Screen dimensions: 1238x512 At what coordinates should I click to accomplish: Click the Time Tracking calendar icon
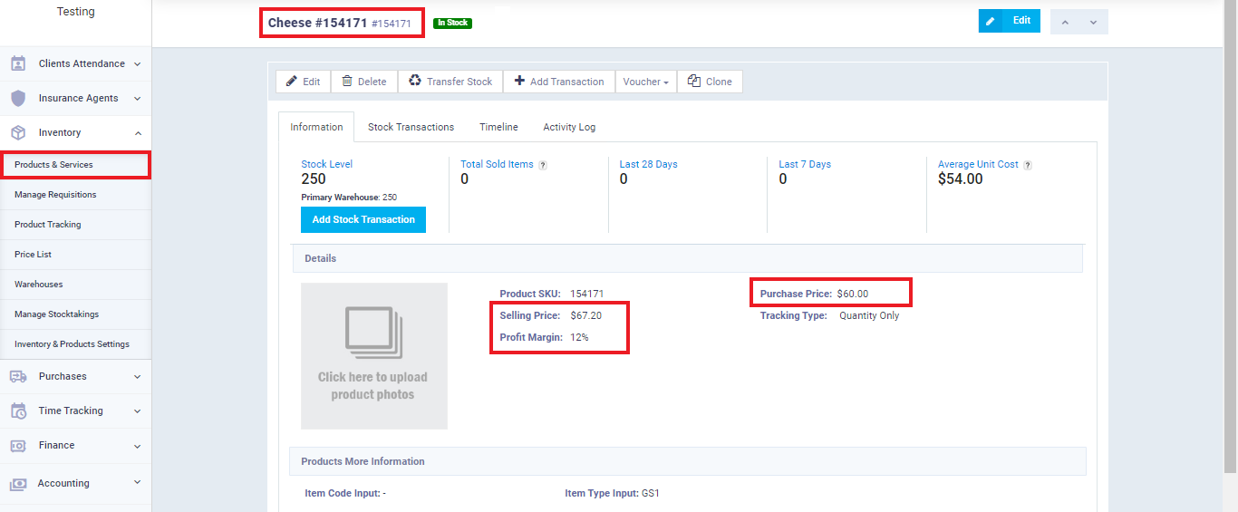18,411
